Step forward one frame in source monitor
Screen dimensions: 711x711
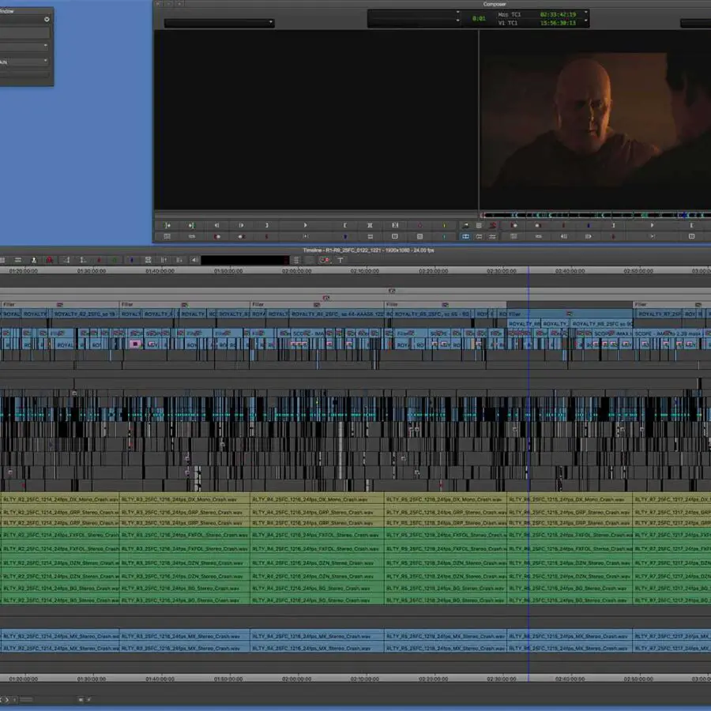pyautogui.click(x=241, y=225)
